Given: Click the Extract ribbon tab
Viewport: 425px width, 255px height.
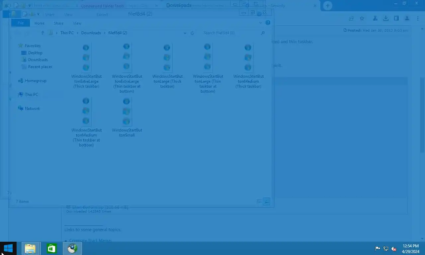Looking at the screenshot, I should coord(102,15).
